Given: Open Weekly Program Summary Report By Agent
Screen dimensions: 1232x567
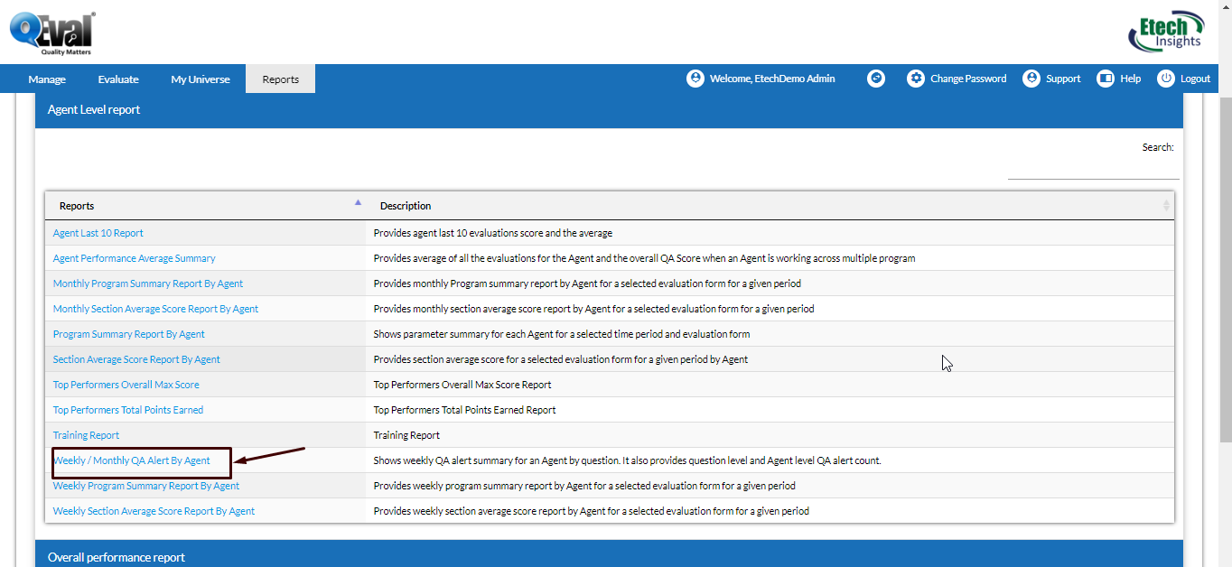Looking at the screenshot, I should point(146,486).
